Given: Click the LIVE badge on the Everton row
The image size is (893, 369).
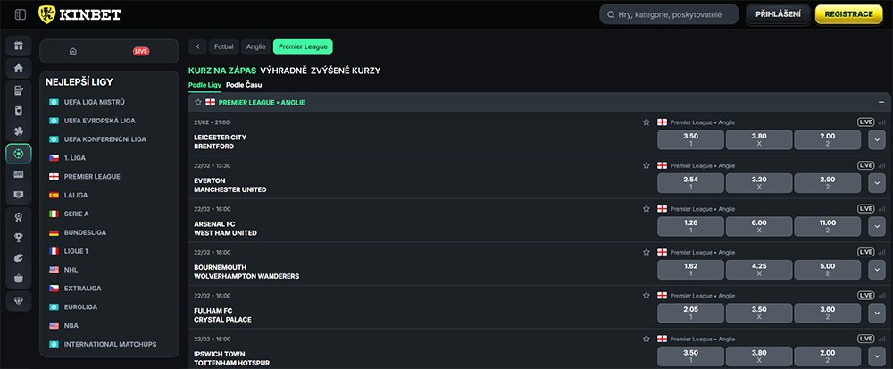Looking at the screenshot, I should 865,165.
